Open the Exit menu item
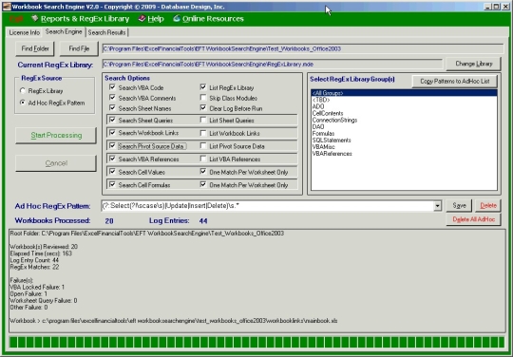 tap(16, 19)
